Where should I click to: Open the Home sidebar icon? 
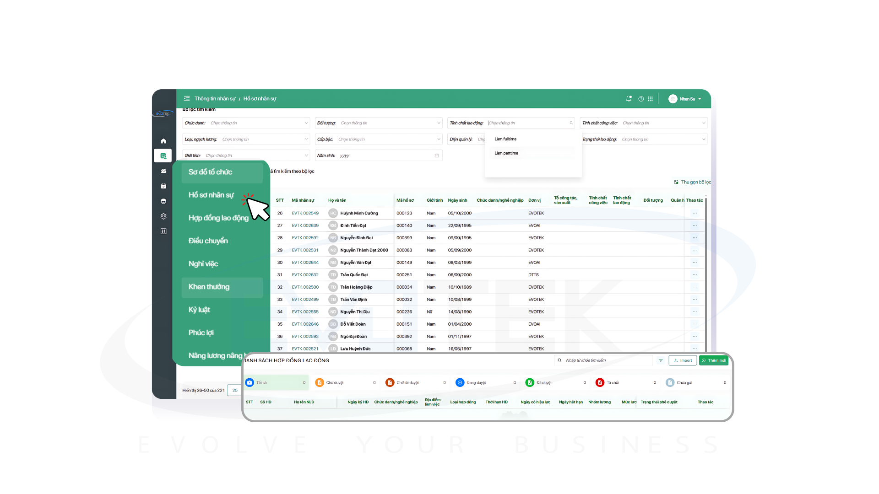(163, 141)
